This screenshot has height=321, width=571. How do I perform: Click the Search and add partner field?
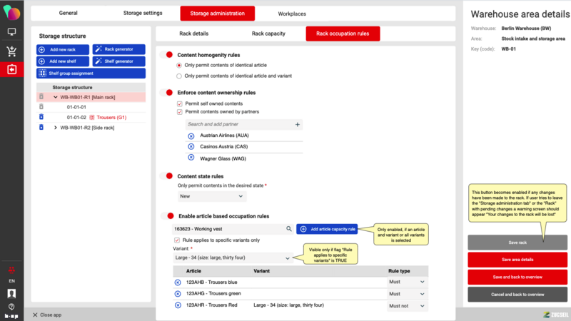pos(236,124)
